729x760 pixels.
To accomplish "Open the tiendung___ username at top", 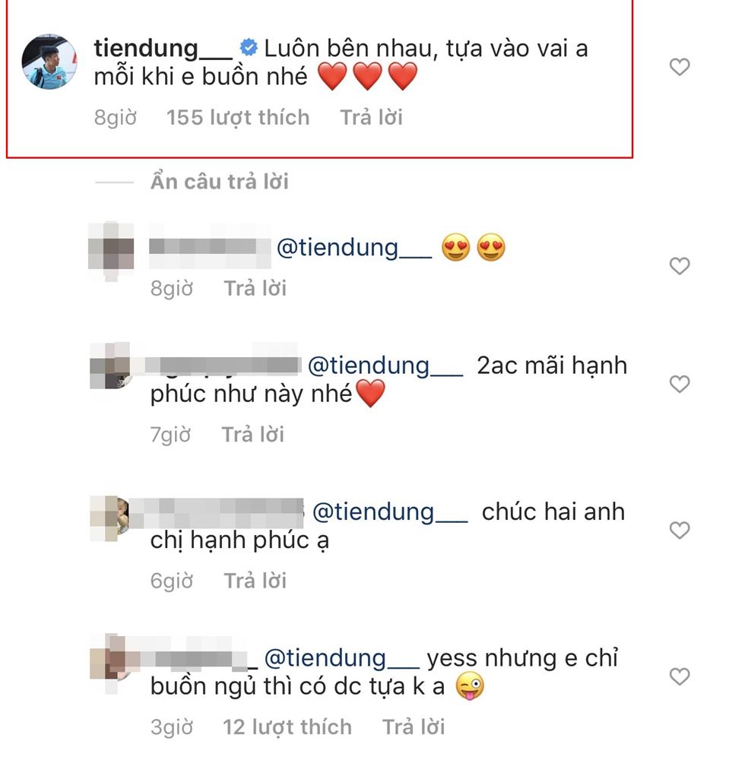I will (x=163, y=49).
